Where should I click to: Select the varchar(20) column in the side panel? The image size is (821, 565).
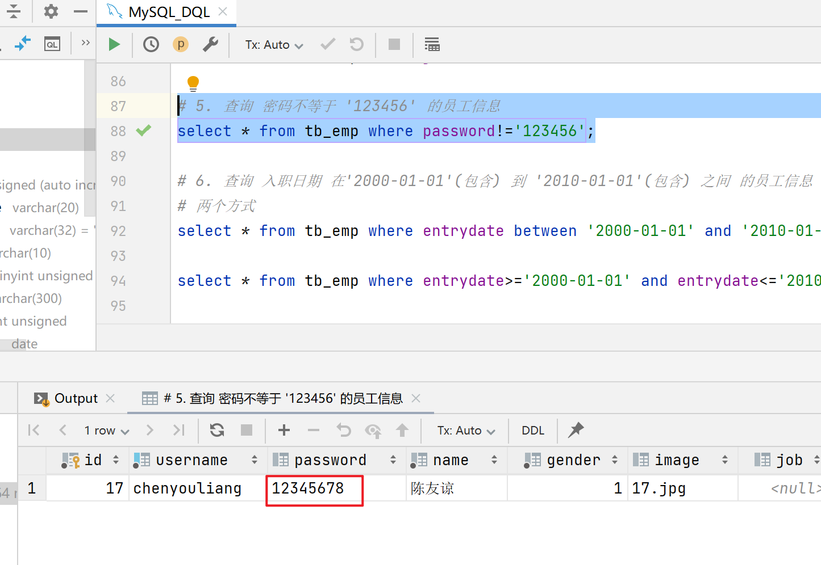pyautogui.click(x=45, y=208)
